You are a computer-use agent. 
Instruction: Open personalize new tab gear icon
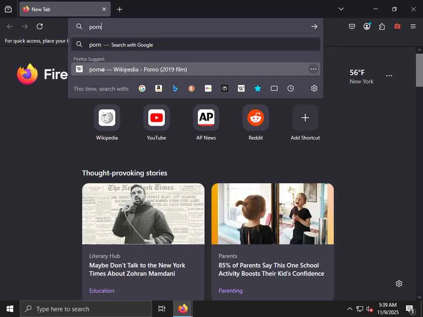pyautogui.click(x=399, y=284)
